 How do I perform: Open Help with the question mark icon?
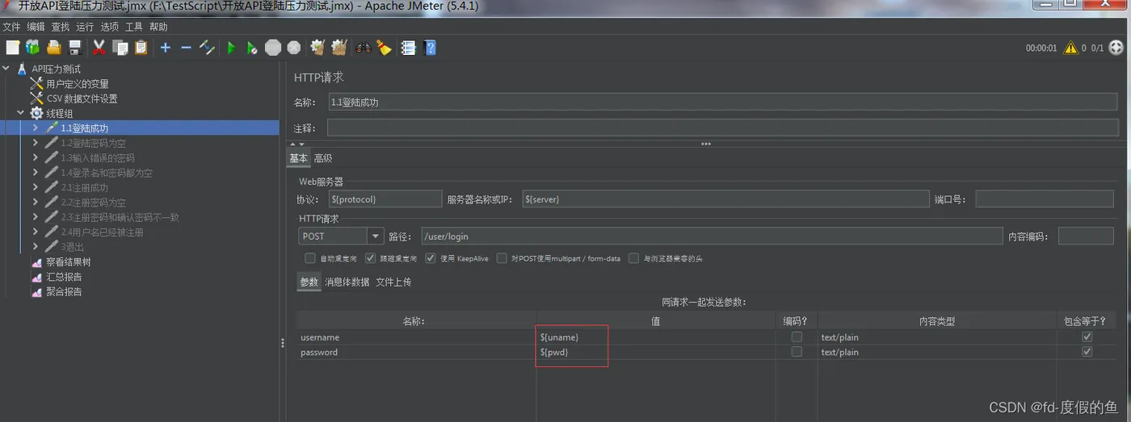[x=430, y=48]
